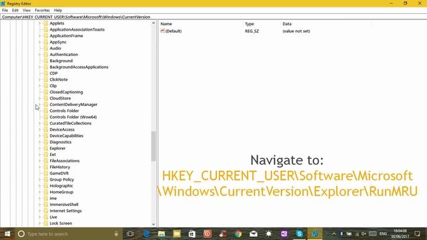This screenshot has width=427, height=240.
Task: Click the volume muted tray icon
Action: pyautogui.click(x=364, y=234)
